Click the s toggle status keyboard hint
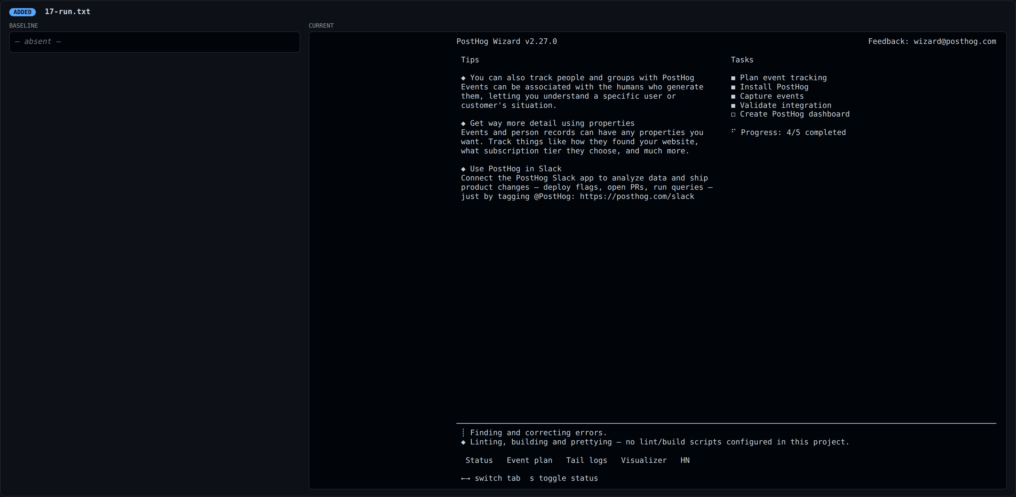This screenshot has height=497, width=1016. (x=564, y=478)
